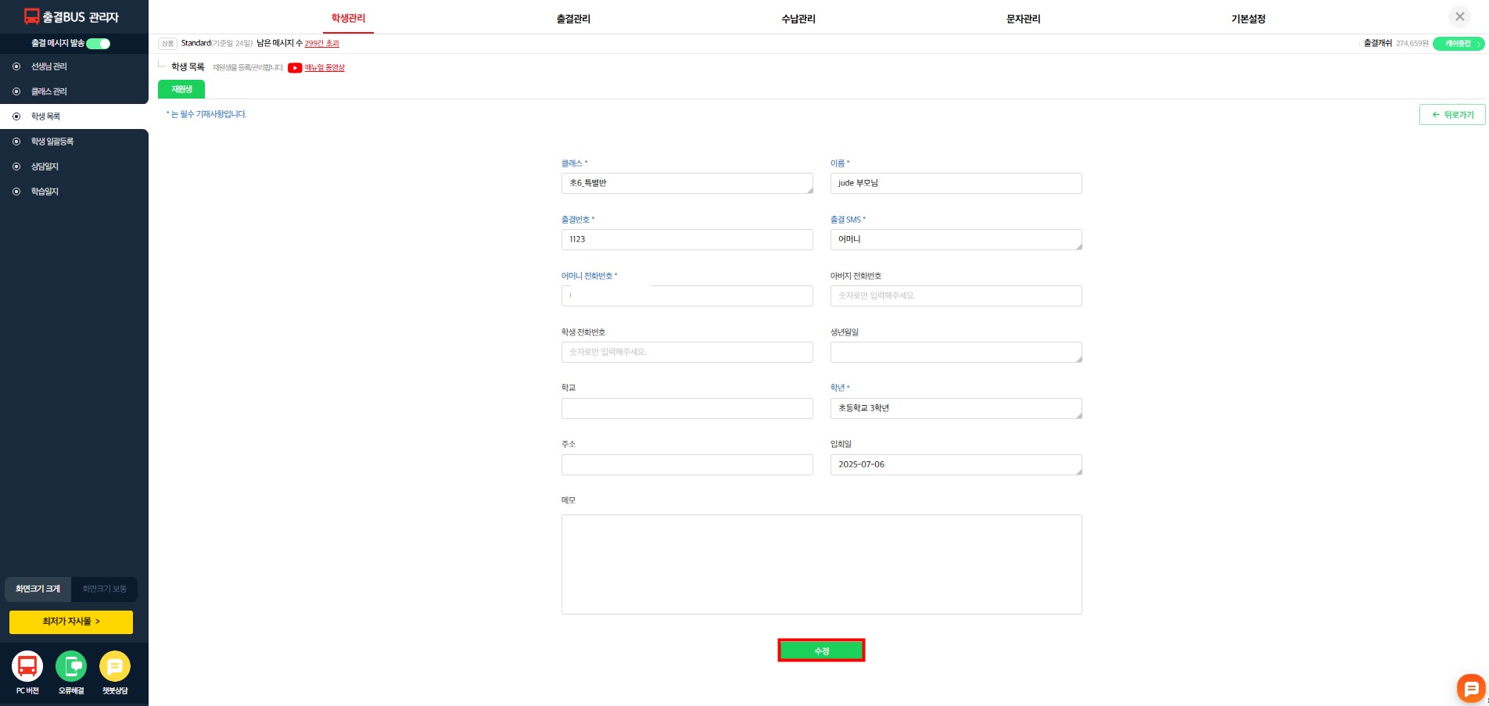Click the 캐쉬충전 green button
The image size is (1489, 706).
point(1458,44)
